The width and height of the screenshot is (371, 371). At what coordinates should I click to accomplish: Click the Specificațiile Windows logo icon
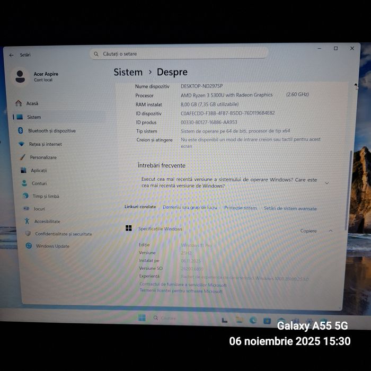tap(129, 228)
